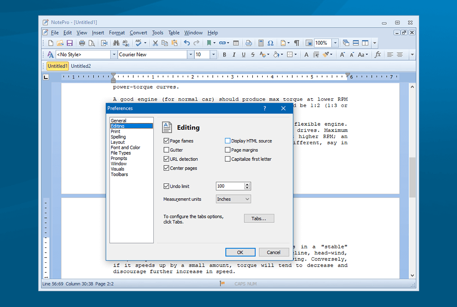Toggle the Undo limit checkbox
This screenshot has height=307, width=457.
[167, 186]
